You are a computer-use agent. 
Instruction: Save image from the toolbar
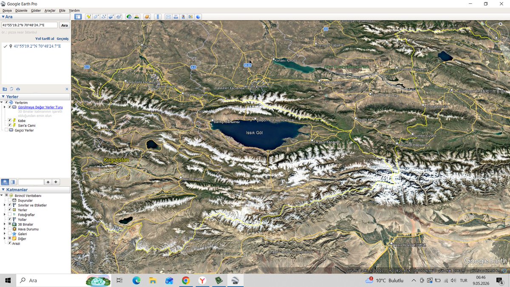(x=183, y=17)
